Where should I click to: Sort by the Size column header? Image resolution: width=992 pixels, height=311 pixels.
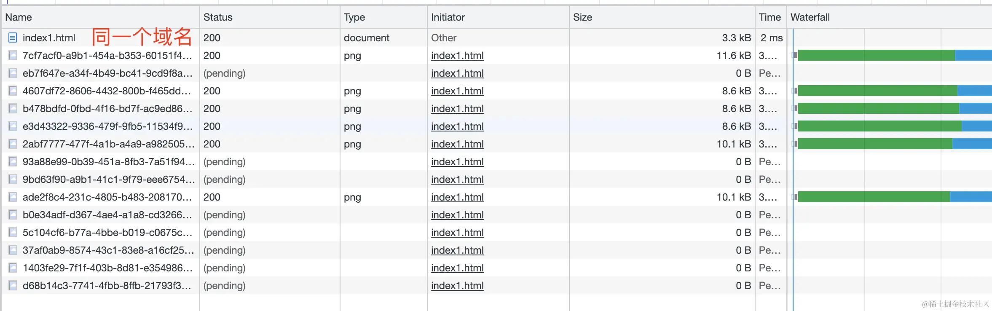click(582, 17)
